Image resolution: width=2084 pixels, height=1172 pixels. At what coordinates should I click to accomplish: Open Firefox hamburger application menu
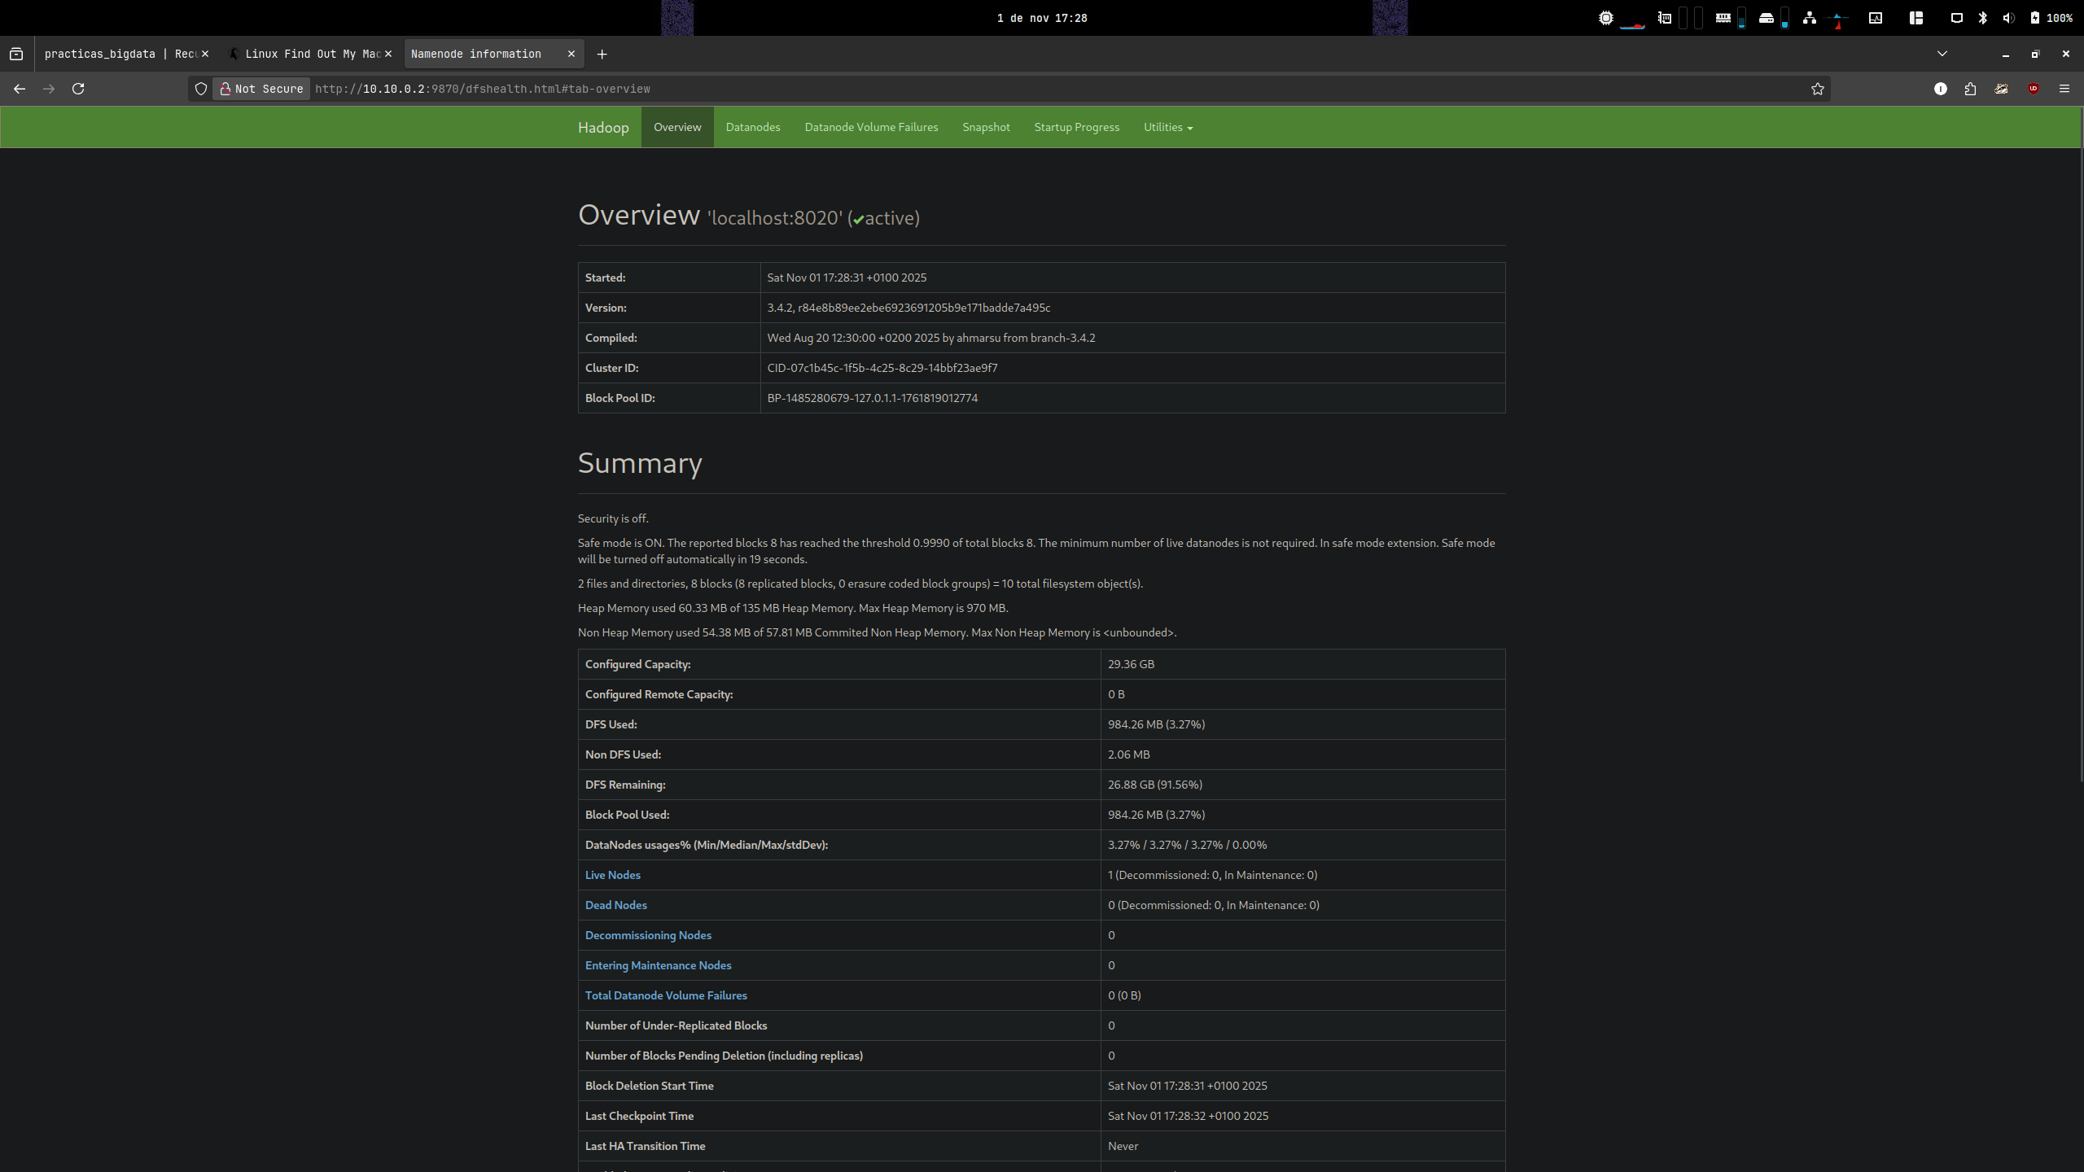2064,89
